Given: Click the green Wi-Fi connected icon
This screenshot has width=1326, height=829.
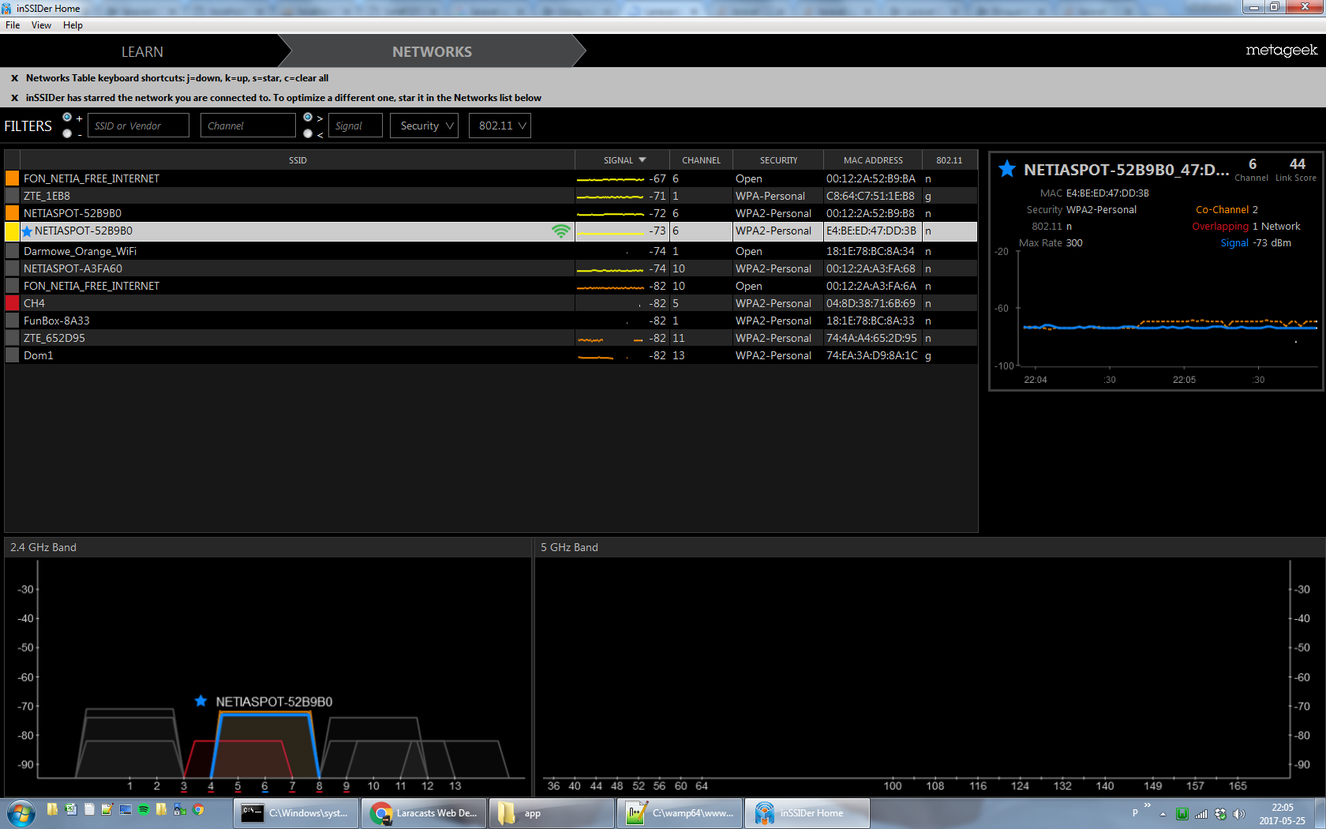Looking at the screenshot, I should click(x=560, y=231).
